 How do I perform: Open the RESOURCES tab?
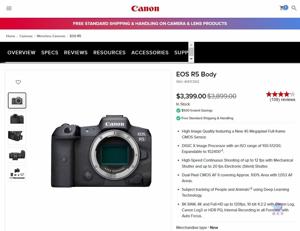coord(110,53)
